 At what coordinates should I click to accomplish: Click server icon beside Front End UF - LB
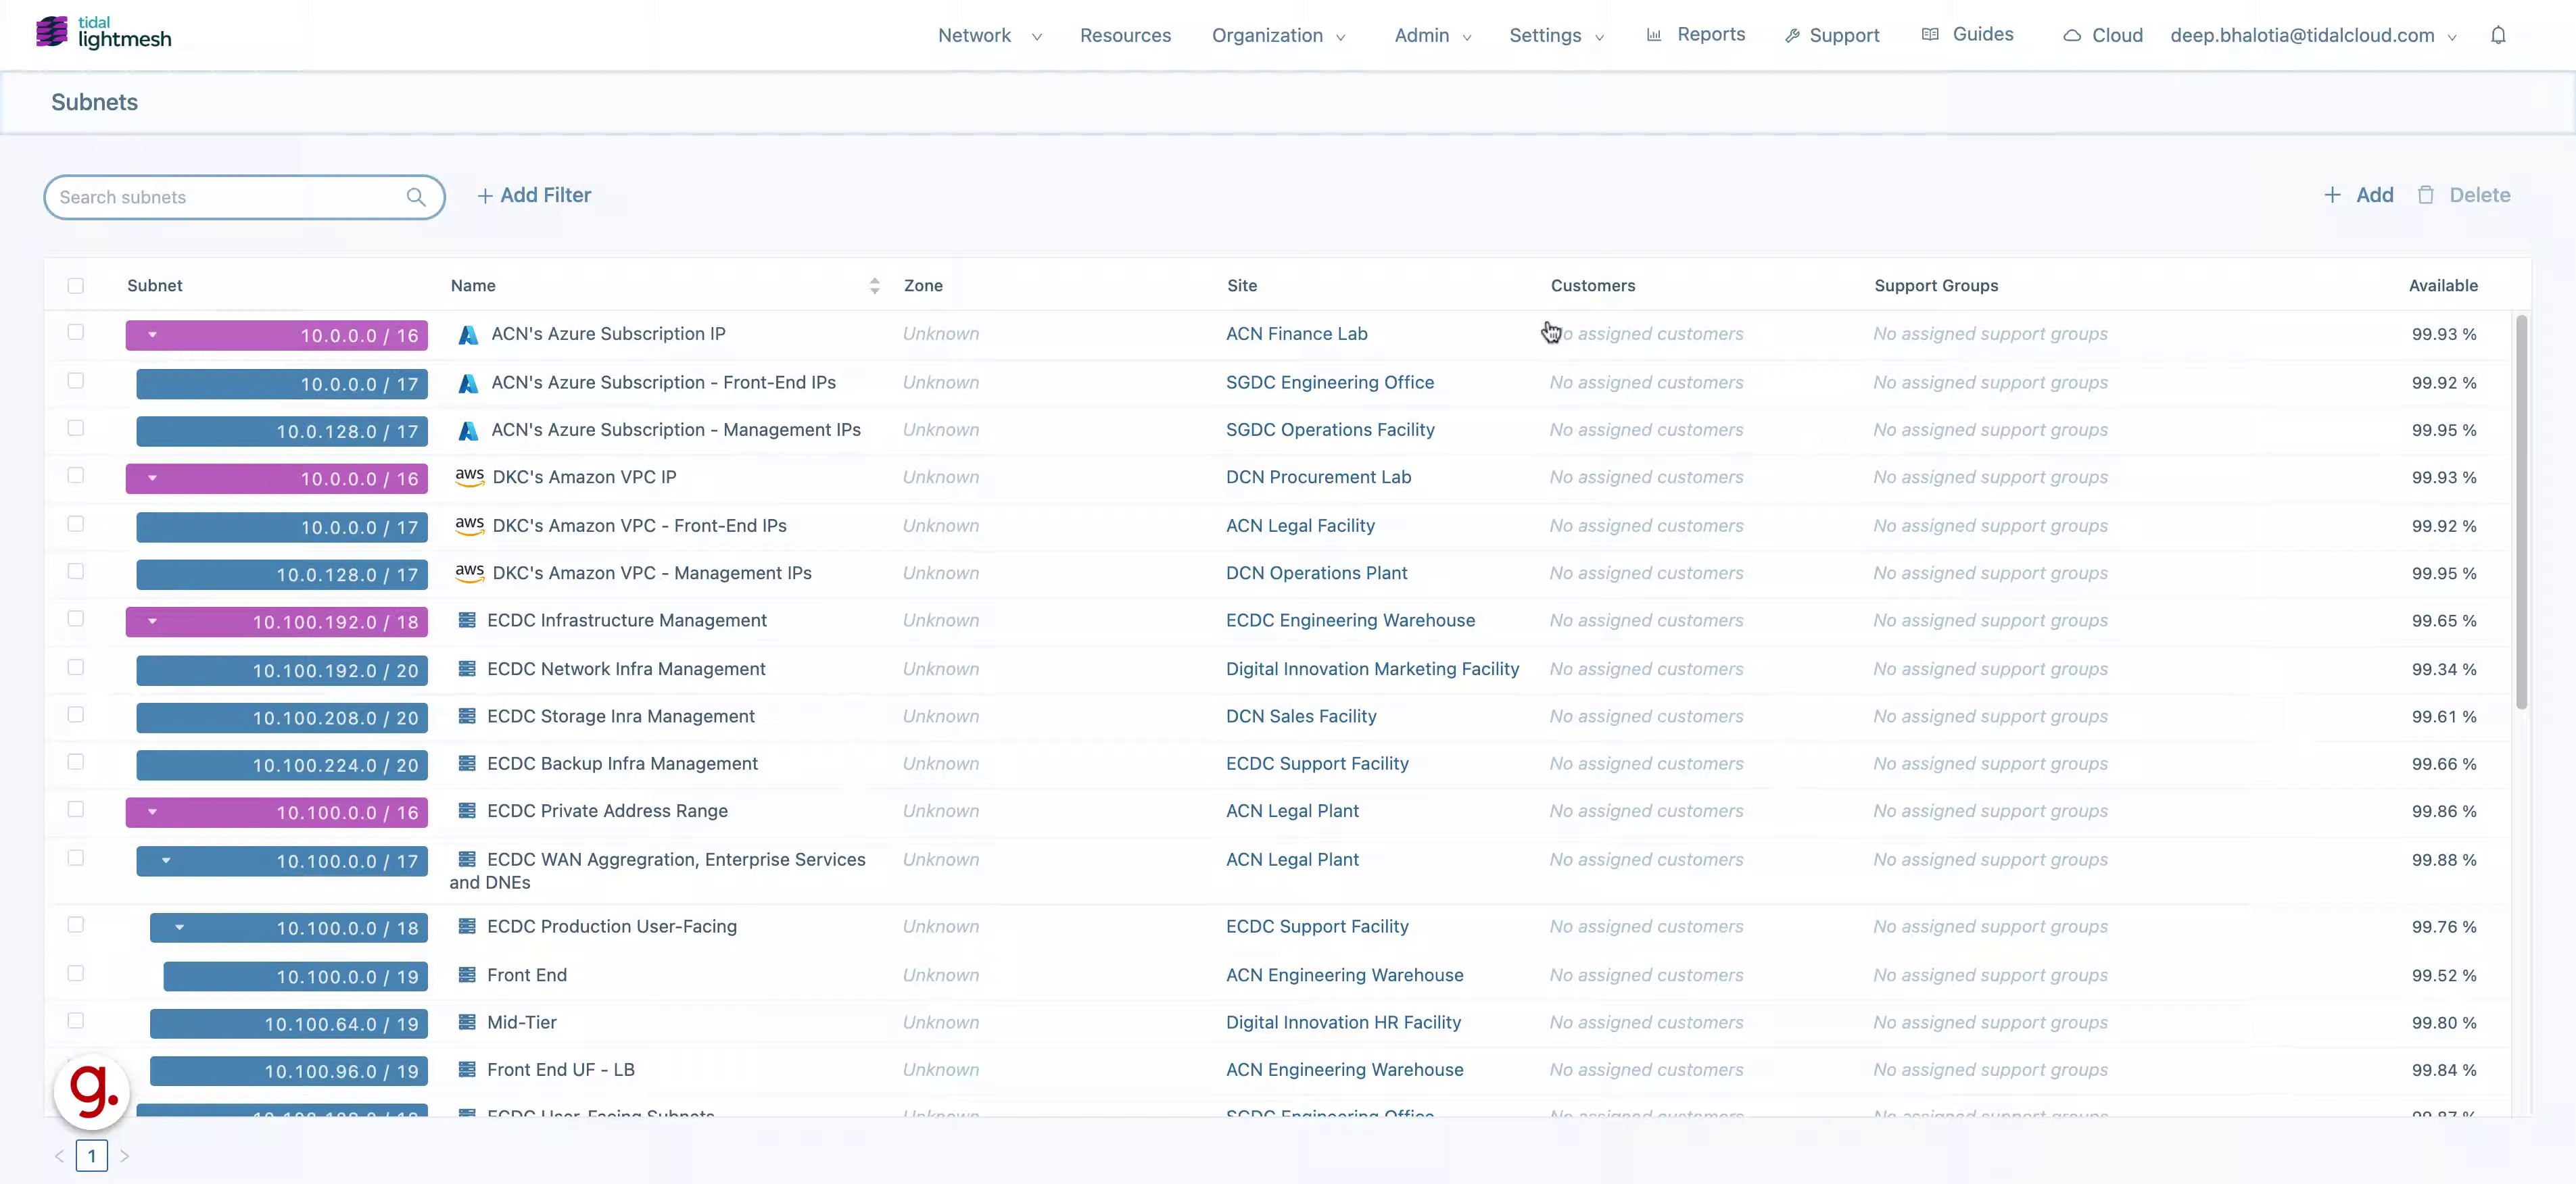point(467,1069)
